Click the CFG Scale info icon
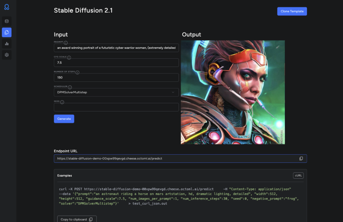343x222 pixels. tap(69, 58)
